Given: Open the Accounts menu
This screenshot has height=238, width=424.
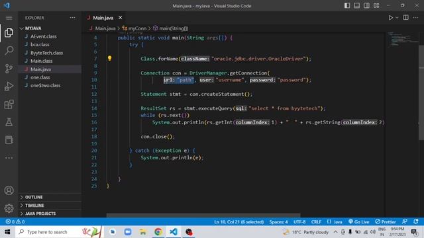Looking at the screenshot, I should tap(9, 190).
